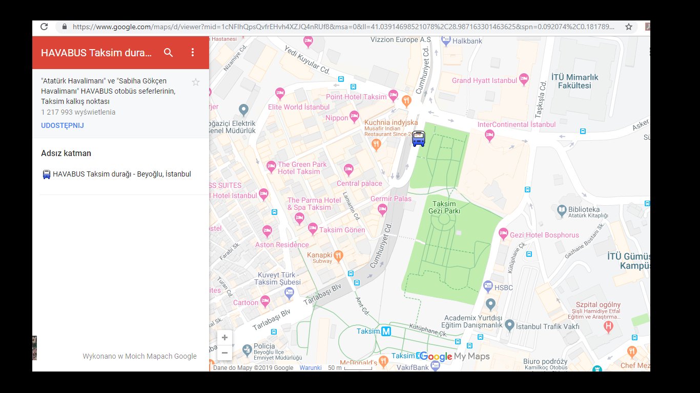
Task: Click the browser address bar URL
Action: point(343,27)
